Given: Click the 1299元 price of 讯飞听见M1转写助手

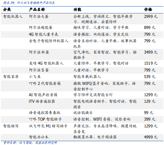Looking at the screenshot, I should coord(151,126).
